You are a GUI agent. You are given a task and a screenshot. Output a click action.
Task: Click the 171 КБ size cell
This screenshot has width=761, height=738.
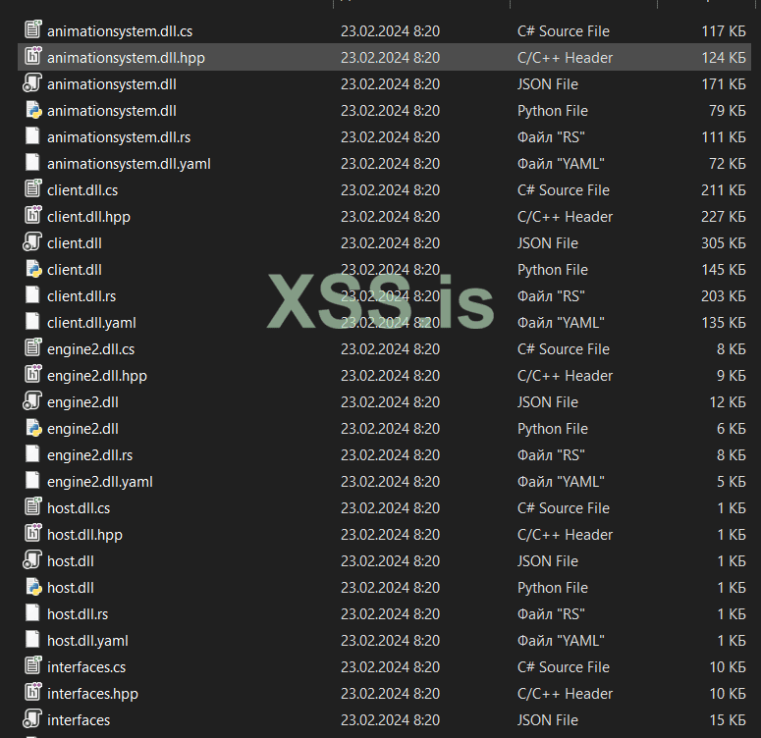(x=724, y=84)
